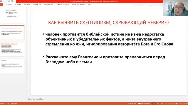Select the third slide thumbnail with underlined heading

click(x=12, y=49)
